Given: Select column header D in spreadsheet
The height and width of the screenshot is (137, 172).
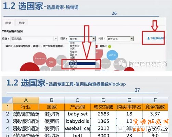Looking at the screenshot, I should [103, 100].
